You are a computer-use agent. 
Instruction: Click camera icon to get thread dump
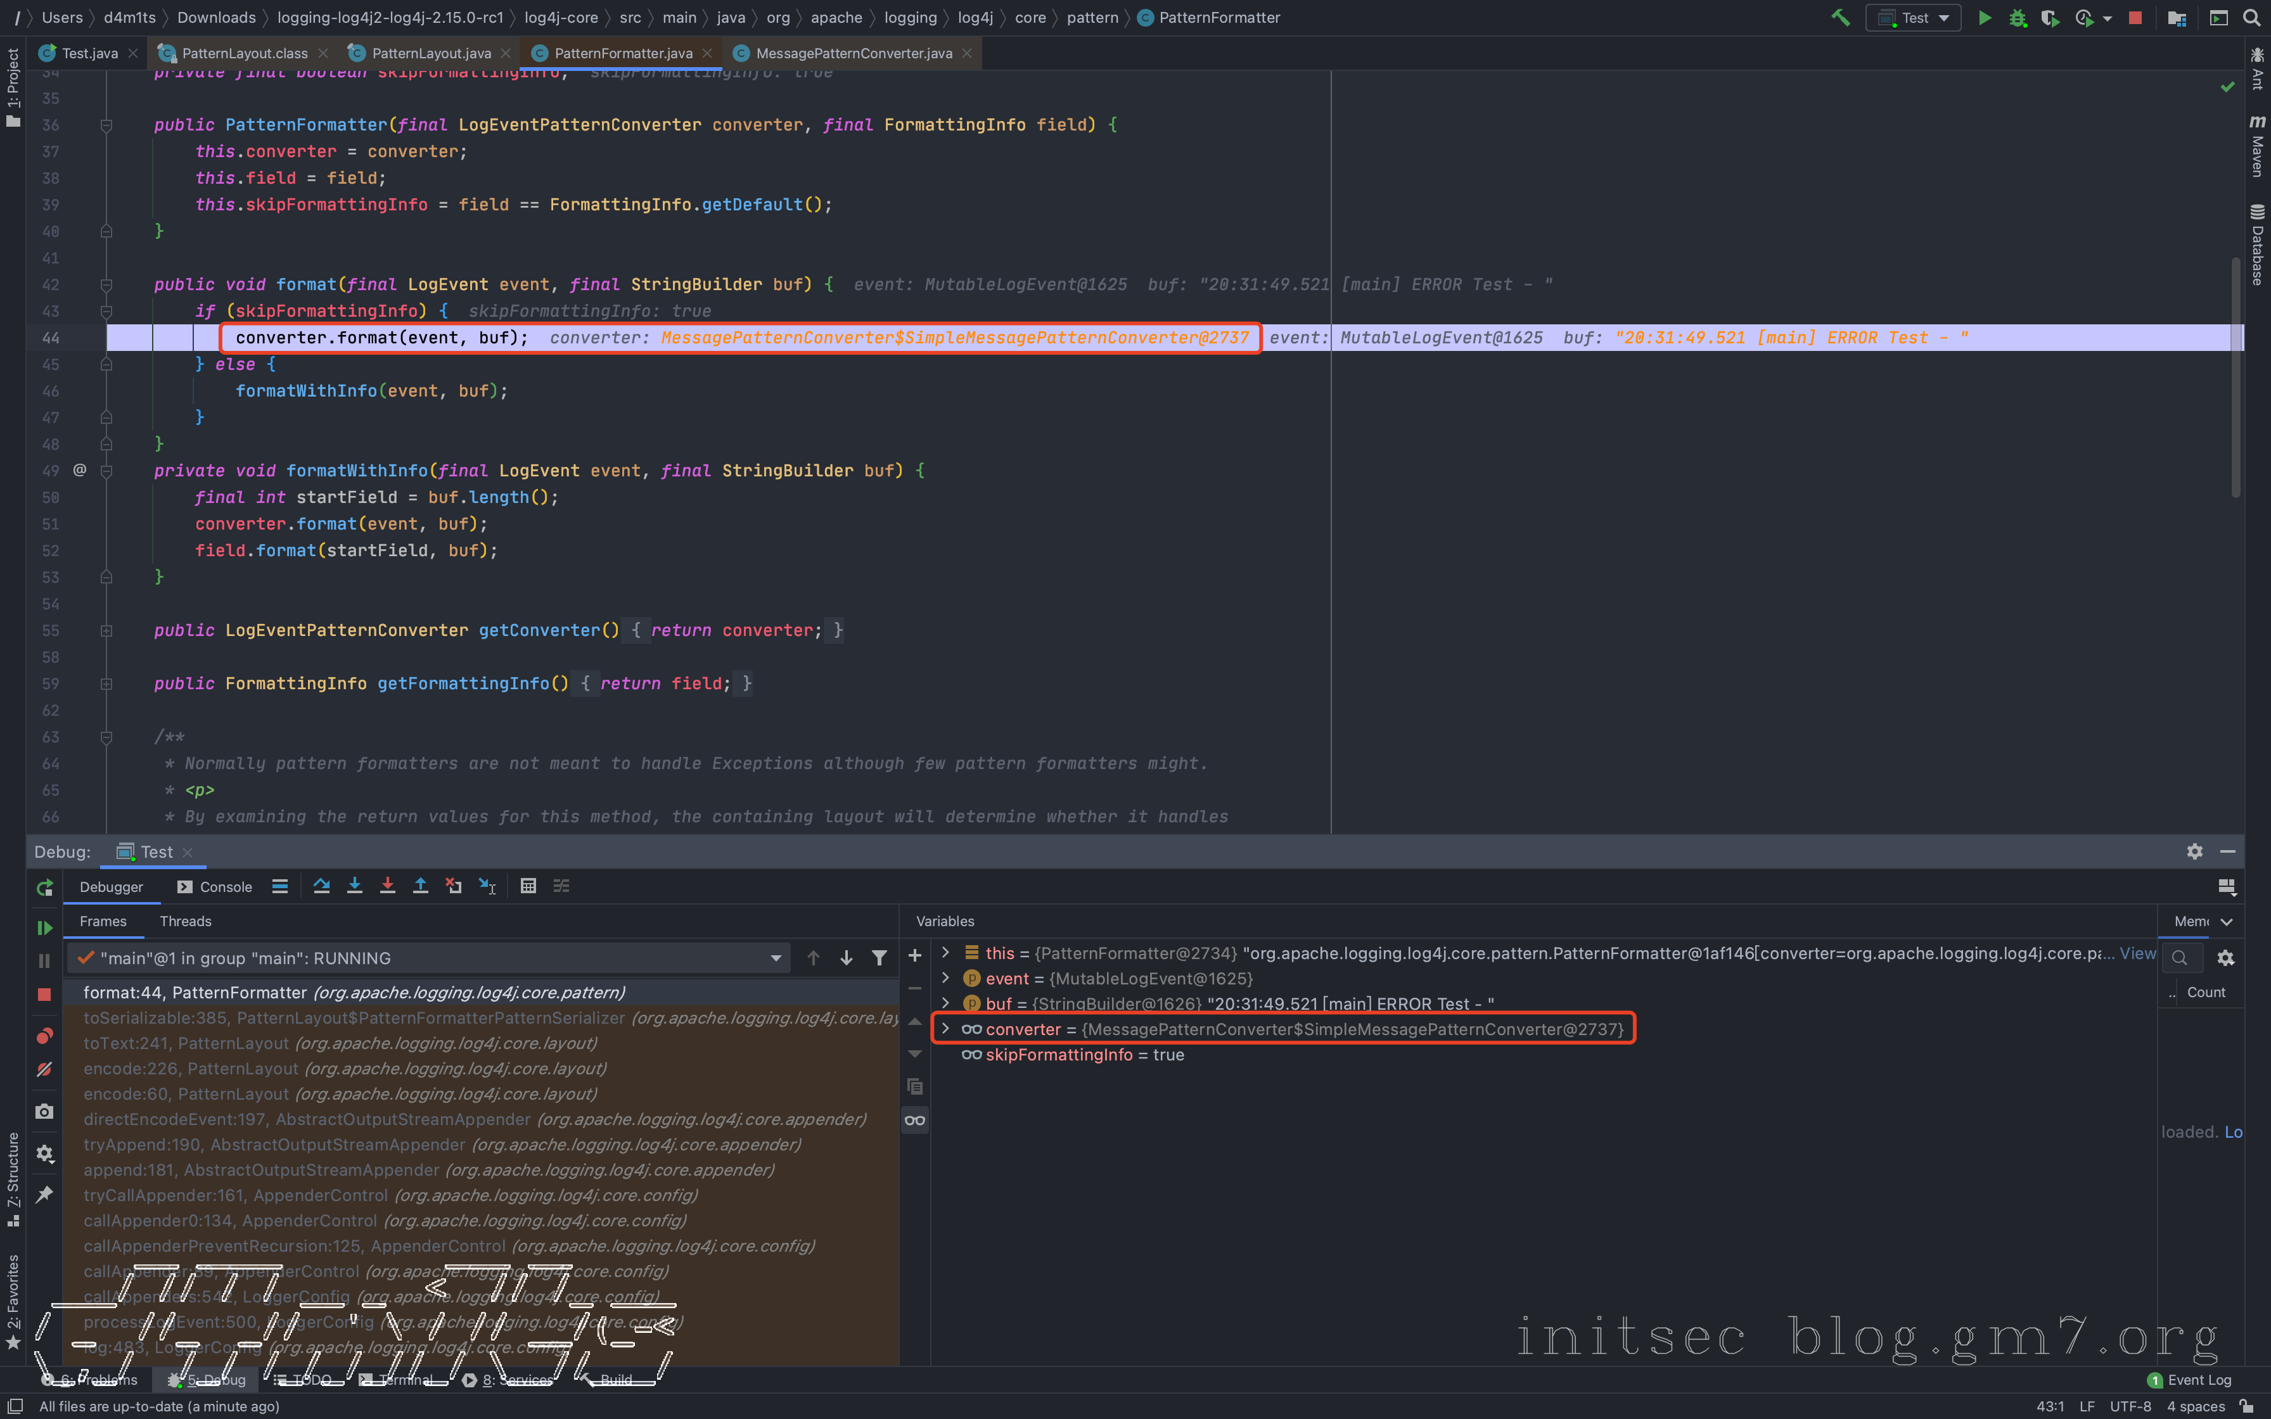coord(44,1111)
